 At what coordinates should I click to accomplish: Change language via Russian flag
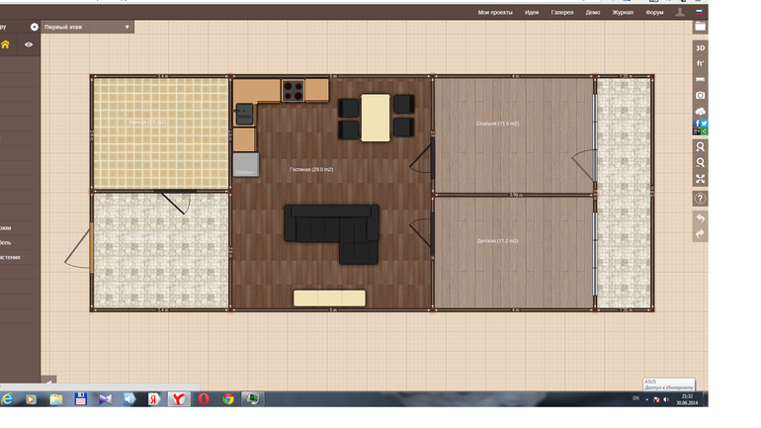pos(699,12)
